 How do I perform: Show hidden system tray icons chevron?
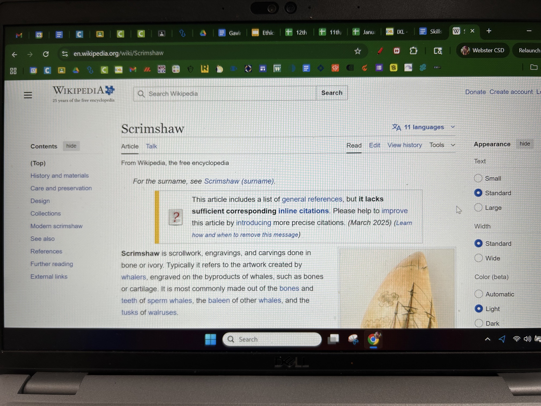[x=487, y=339]
